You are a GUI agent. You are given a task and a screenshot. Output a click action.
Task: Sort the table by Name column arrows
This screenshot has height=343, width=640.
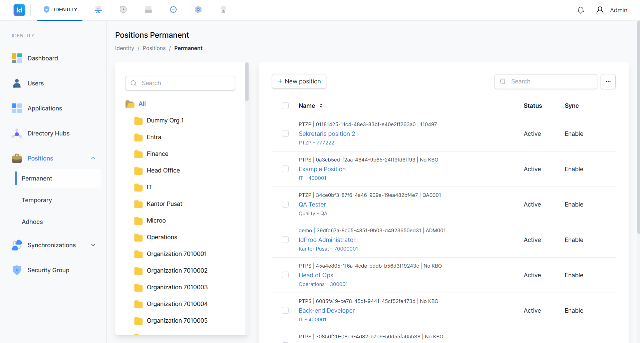tap(321, 106)
